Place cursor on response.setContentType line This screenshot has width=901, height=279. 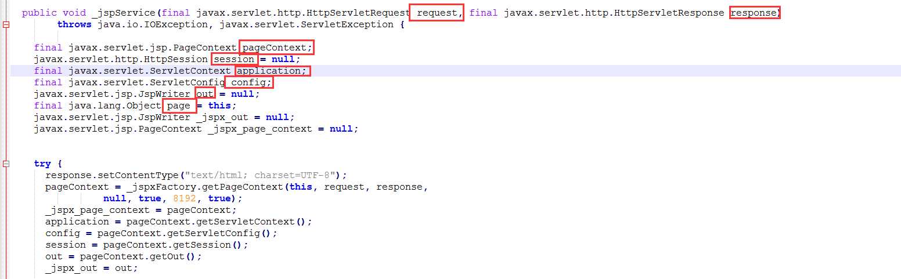coord(196,175)
